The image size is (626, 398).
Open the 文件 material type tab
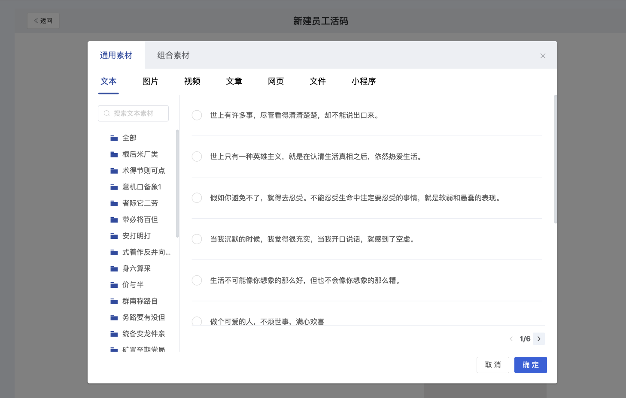point(318,81)
